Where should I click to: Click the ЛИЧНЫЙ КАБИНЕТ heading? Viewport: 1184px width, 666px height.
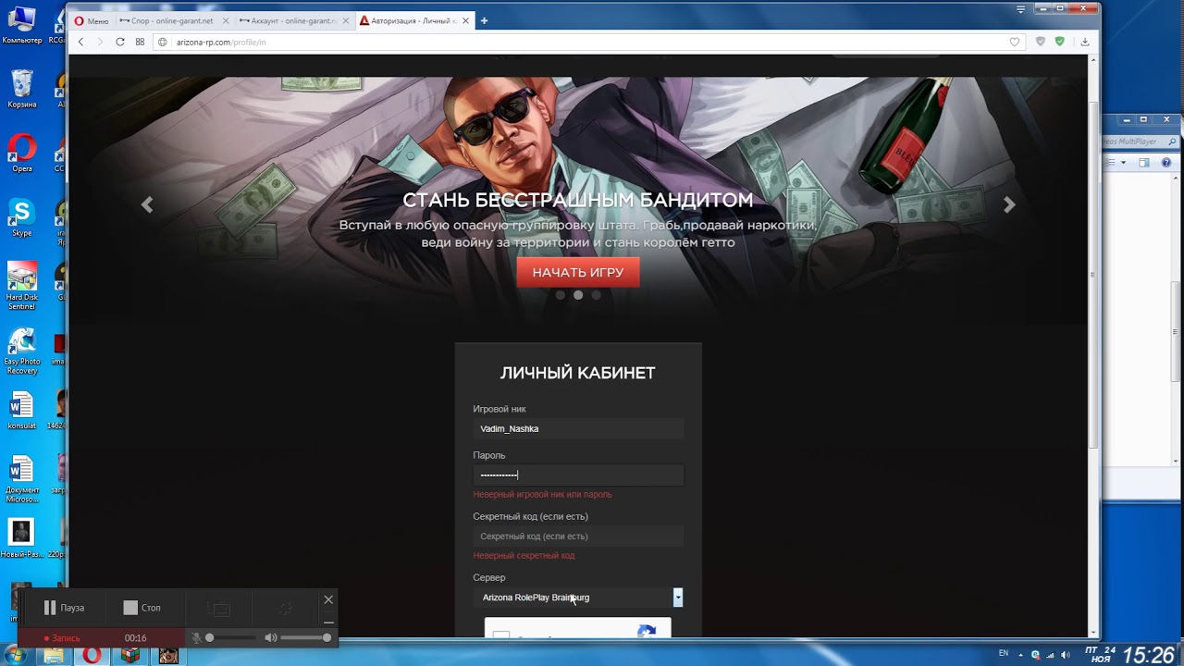578,373
